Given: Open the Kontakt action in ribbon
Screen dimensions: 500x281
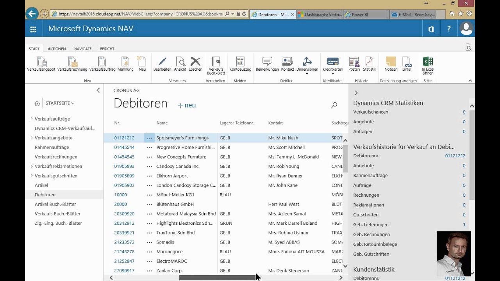Looking at the screenshot, I should coord(287,64).
